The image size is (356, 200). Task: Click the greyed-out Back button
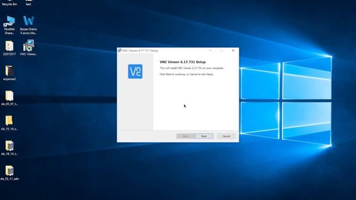(185, 136)
